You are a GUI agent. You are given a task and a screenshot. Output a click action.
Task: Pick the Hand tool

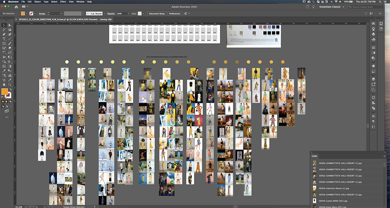(x=4, y=85)
